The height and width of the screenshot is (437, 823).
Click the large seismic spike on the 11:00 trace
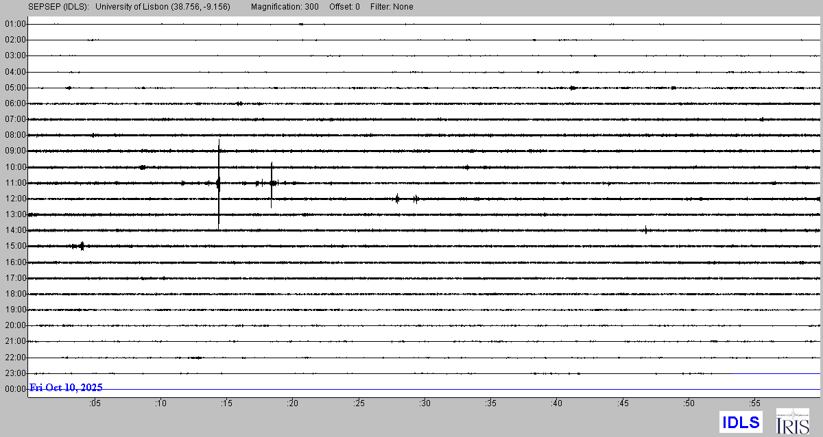point(218,183)
